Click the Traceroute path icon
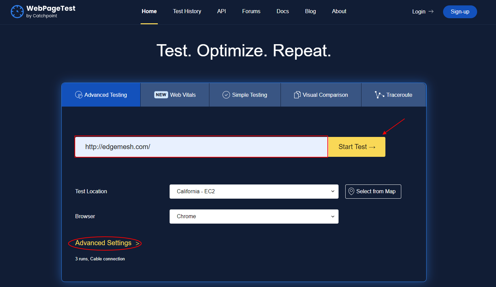 click(379, 95)
